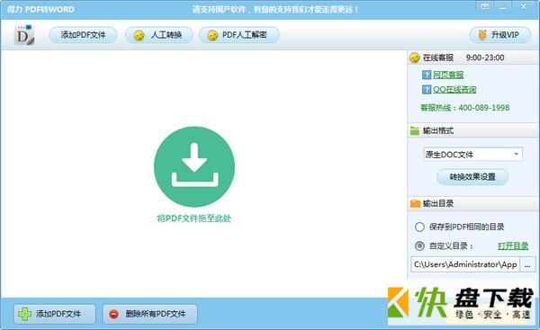Click the 升级VIP button
The height and width of the screenshot is (330, 540).
[x=500, y=35]
